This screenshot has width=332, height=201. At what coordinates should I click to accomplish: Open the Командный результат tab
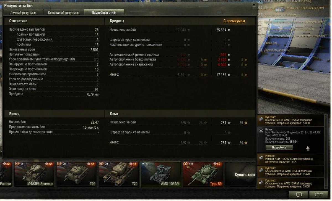point(64,12)
